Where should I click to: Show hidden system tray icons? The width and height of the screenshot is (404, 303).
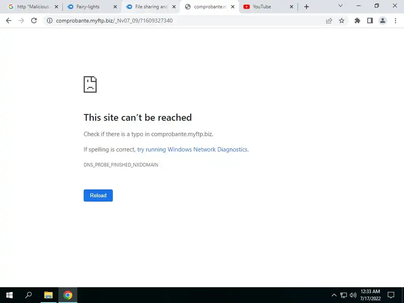(x=334, y=295)
